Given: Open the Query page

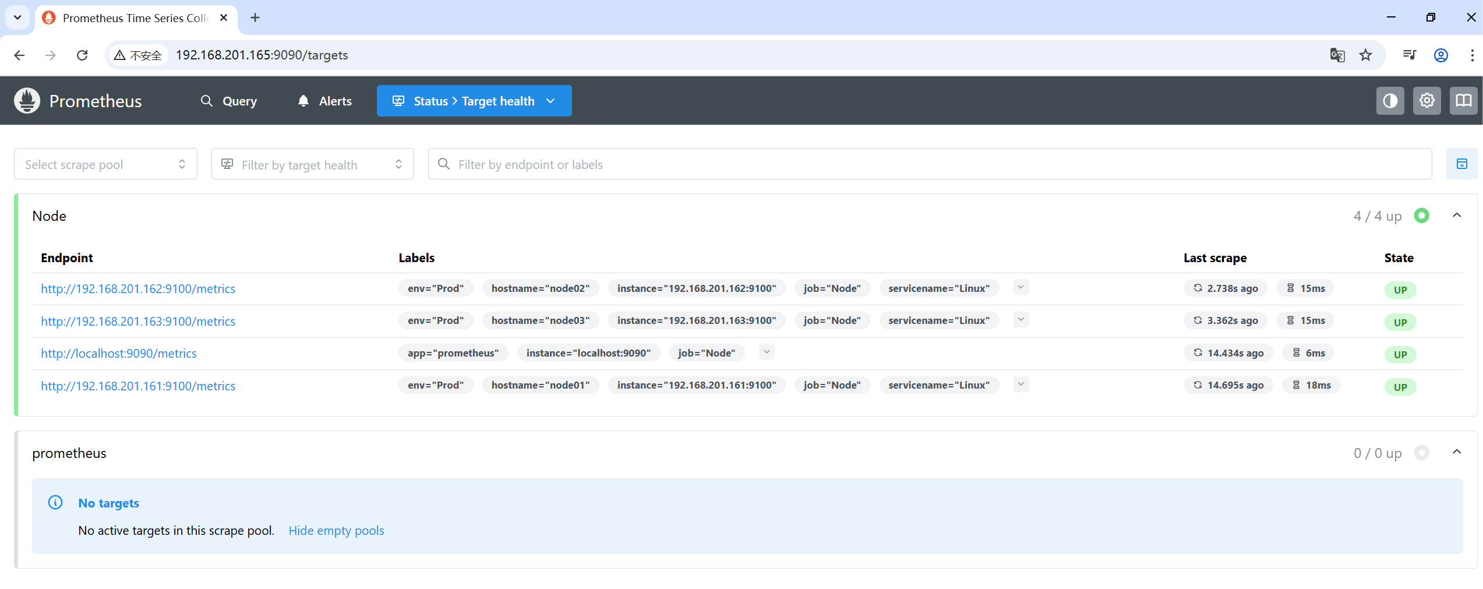Looking at the screenshot, I should [228, 101].
